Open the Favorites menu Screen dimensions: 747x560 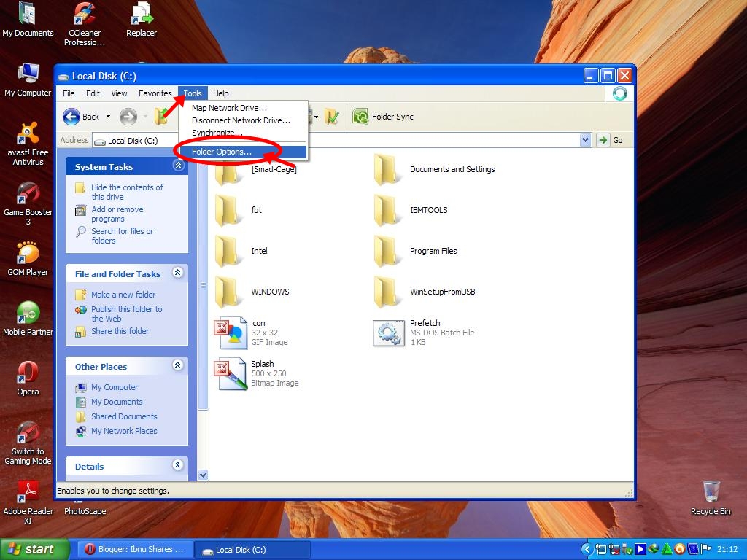155,93
